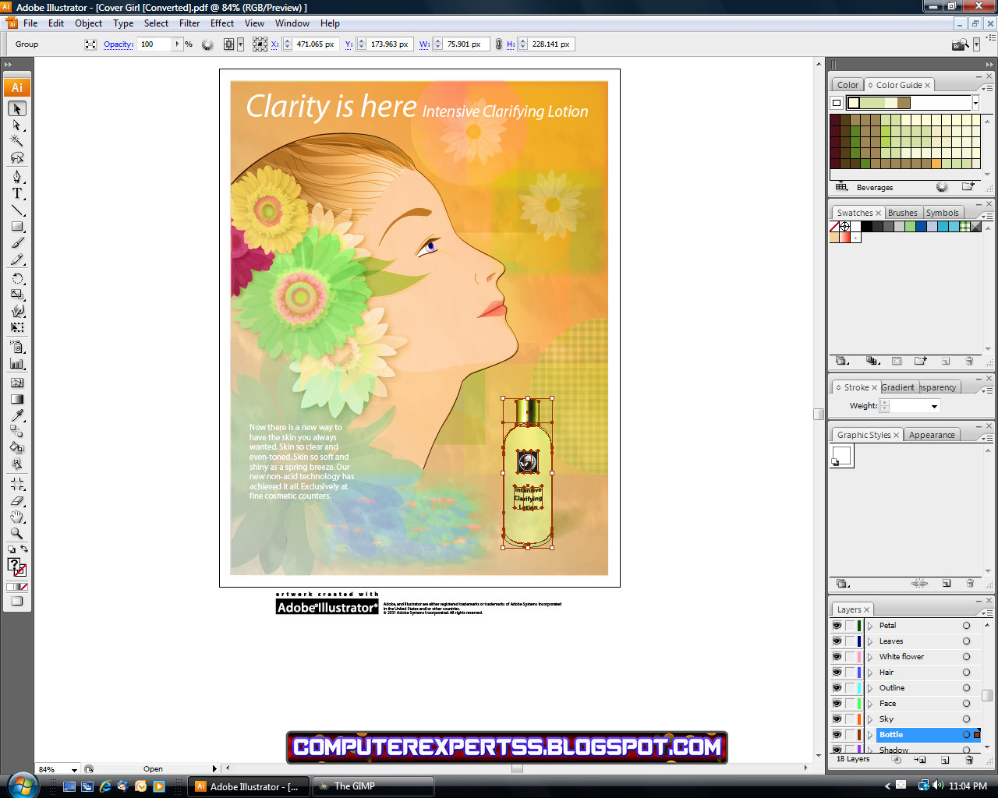Image resolution: width=998 pixels, height=798 pixels.
Task: Switch to the Appearance tab
Action: [932, 435]
